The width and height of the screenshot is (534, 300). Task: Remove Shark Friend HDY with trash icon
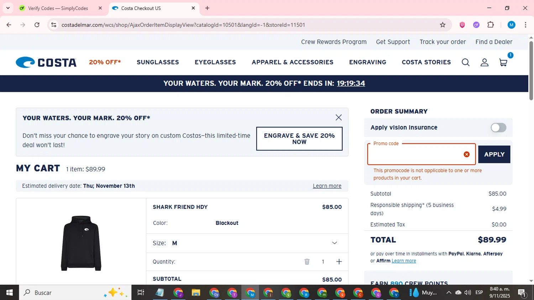[x=307, y=262]
